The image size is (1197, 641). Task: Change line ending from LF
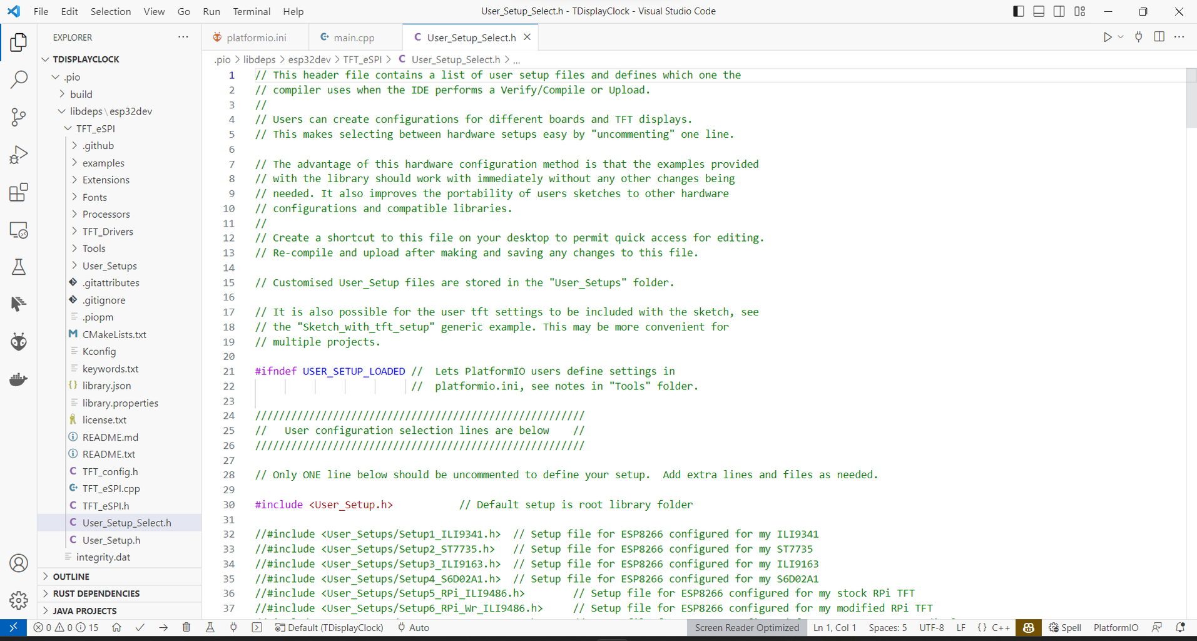point(961,627)
